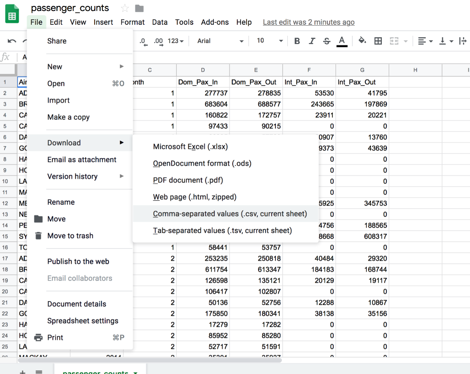This screenshot has height=374, width=470.
Task: Download as OpenDocument format (.ods)
Action: click(x=225, y=163)
